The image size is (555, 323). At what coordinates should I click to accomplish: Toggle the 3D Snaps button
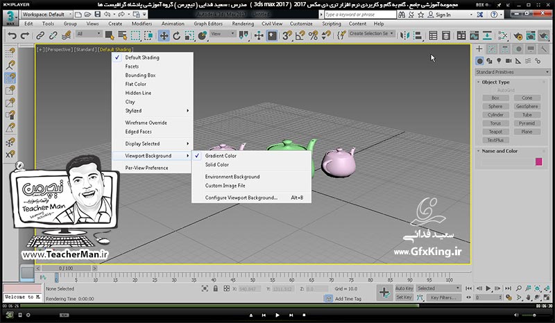coord(287,36)
